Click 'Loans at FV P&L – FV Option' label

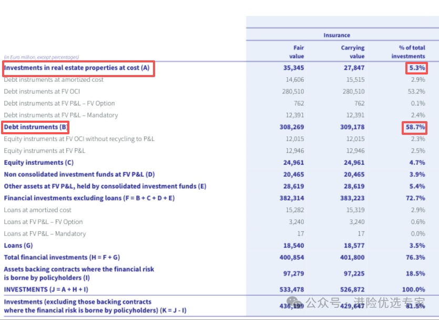coord(44,222)
